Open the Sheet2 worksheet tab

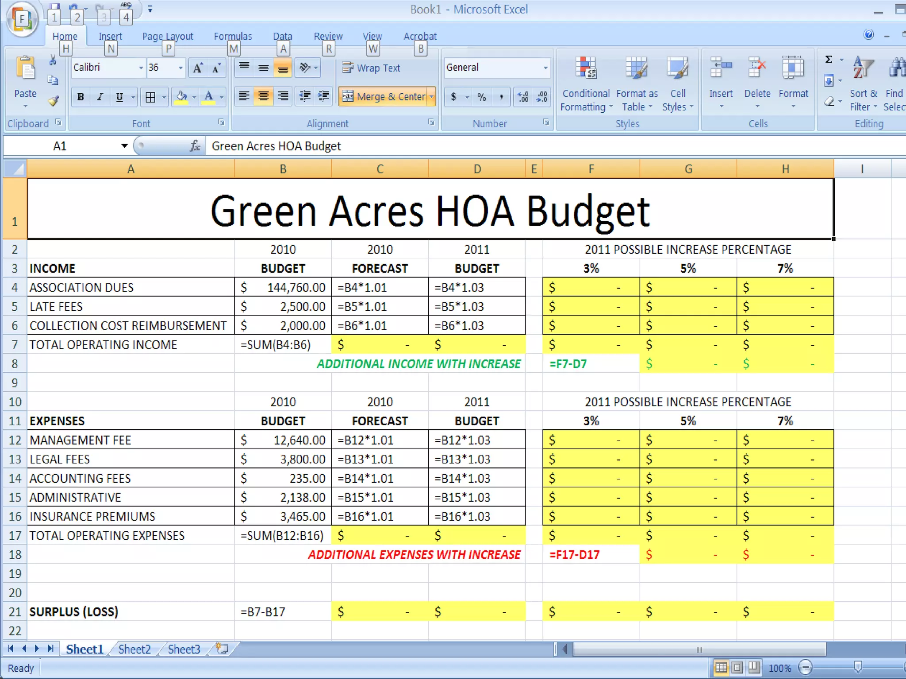(x=134, y=649)
